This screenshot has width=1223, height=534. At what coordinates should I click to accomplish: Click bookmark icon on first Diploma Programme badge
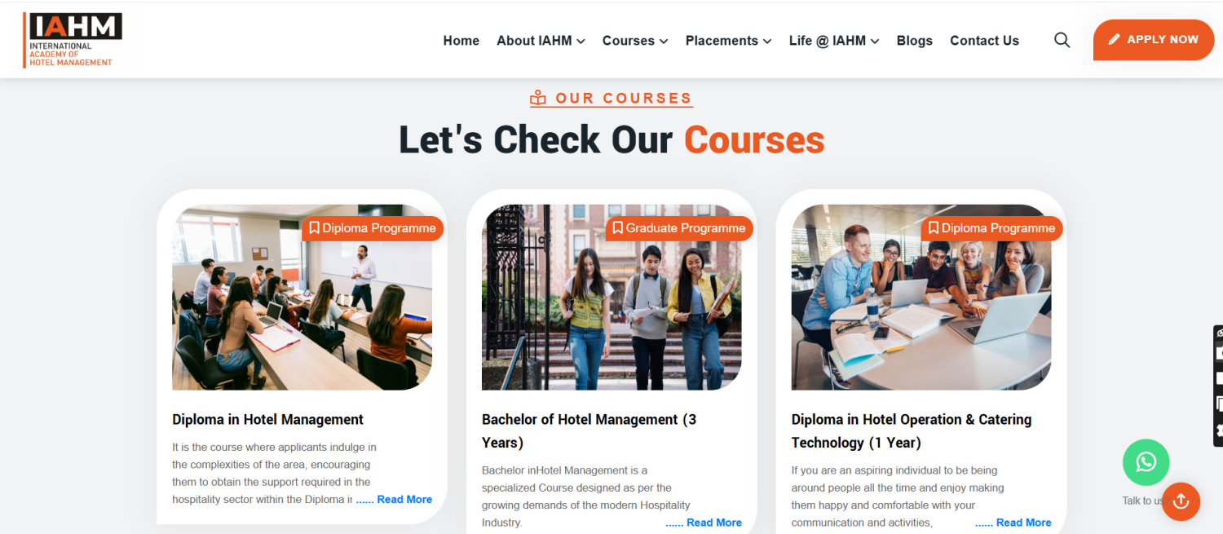point(314,228)
